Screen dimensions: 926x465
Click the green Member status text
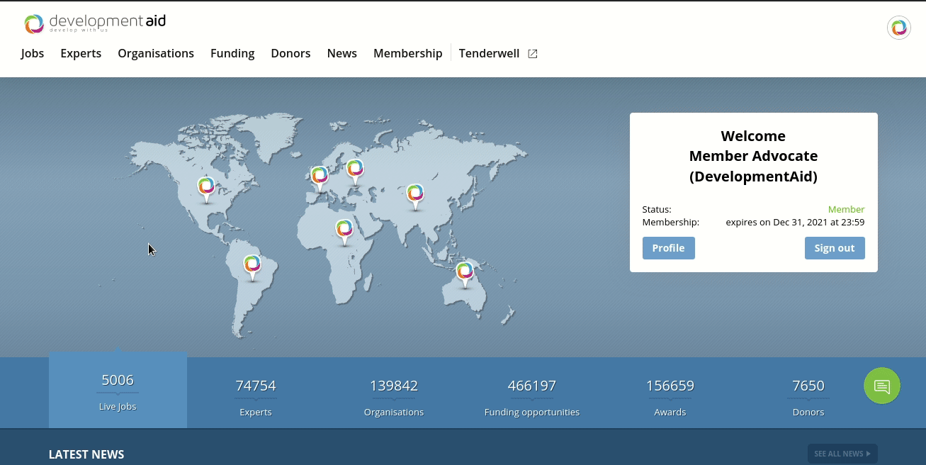(846, 209)
